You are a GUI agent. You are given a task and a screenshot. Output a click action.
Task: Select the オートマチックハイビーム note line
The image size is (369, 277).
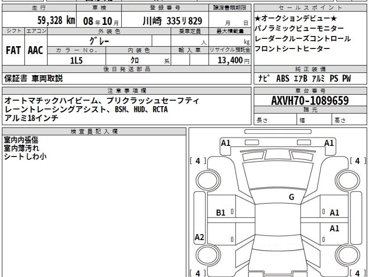pyautogui.click(x=102, y=101)
